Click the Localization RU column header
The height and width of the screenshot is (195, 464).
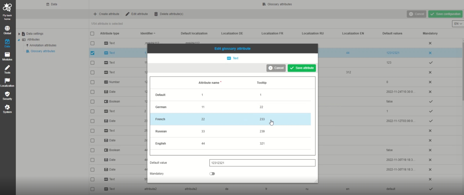pos(313,33)
